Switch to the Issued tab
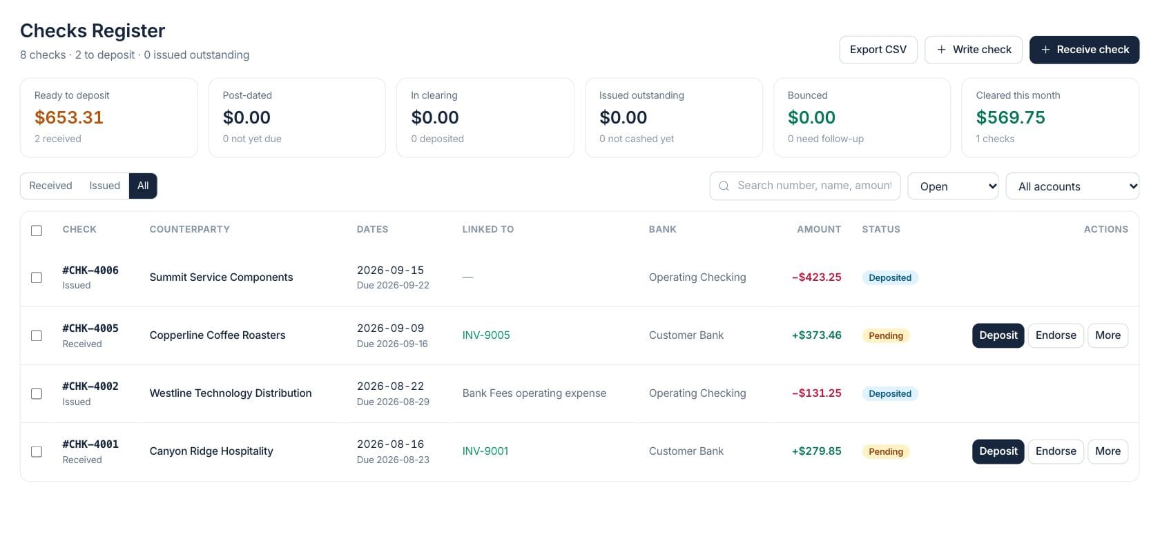Viewport: 1160px width, 550px height. coord(104,186)
